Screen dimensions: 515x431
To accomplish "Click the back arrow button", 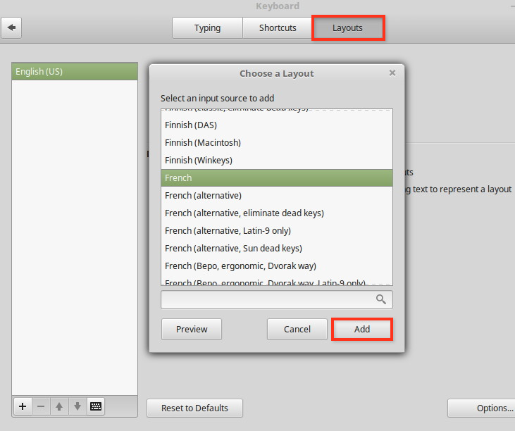I will (x=13, y=28).
